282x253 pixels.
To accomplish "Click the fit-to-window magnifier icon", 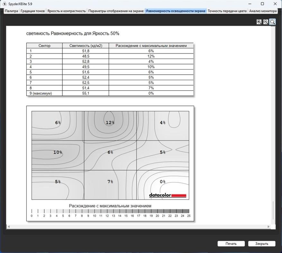I will click(x=272, y=22).
